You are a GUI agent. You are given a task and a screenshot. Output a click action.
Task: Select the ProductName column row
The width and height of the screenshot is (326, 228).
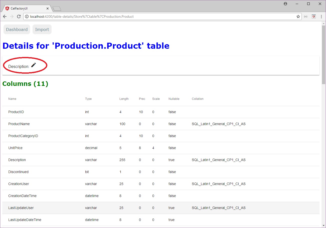161,124
